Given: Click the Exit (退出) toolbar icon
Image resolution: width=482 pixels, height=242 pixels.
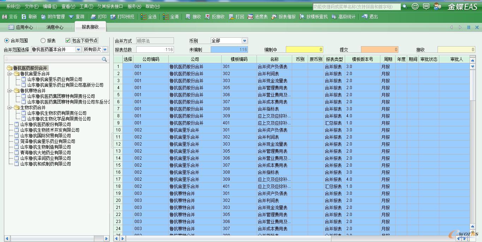Looking at the screenshot, I should [x=365, y=17].
